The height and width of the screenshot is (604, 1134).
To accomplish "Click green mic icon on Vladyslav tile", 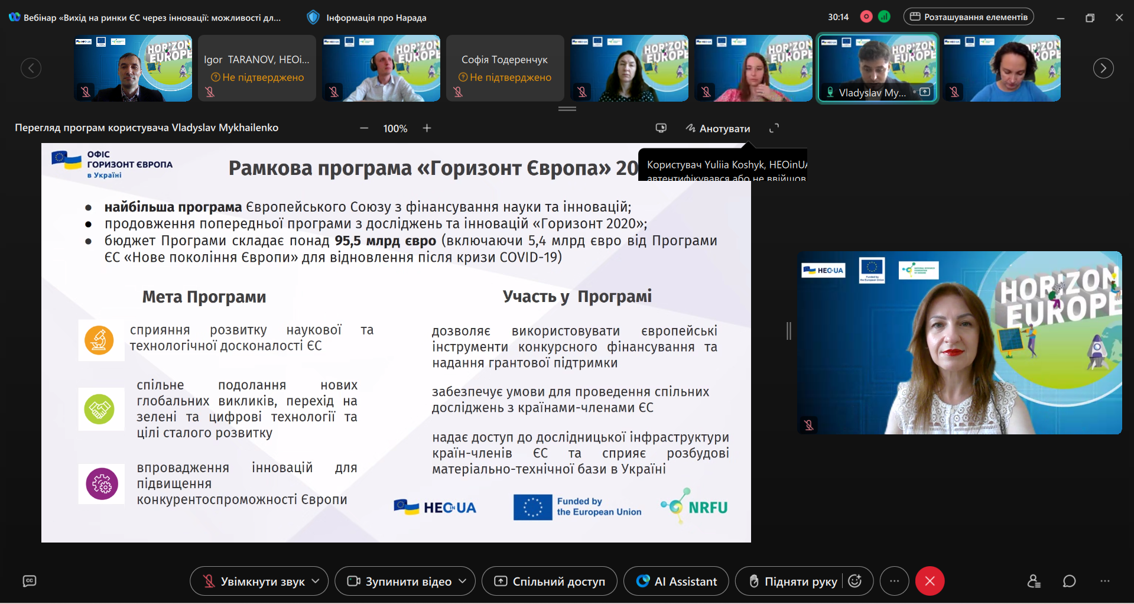I will [830, 92].
